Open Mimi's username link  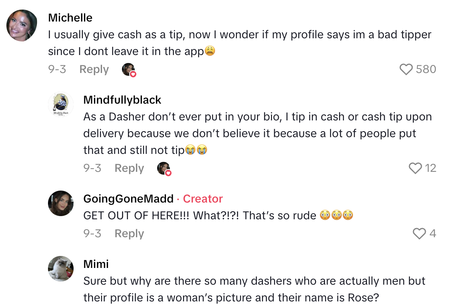pyautogui.click(x=96, y=264)
